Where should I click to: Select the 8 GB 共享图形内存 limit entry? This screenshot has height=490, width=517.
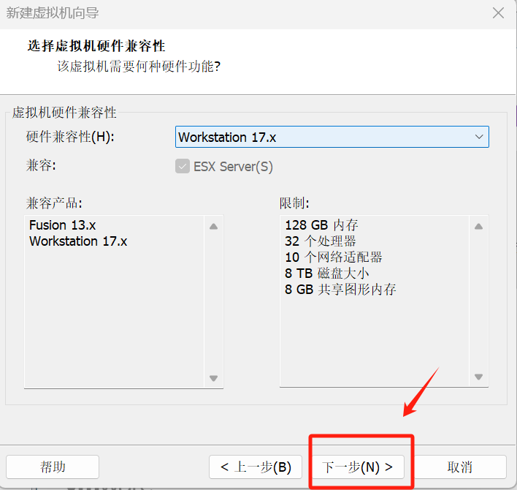click(x=340, y=290)
